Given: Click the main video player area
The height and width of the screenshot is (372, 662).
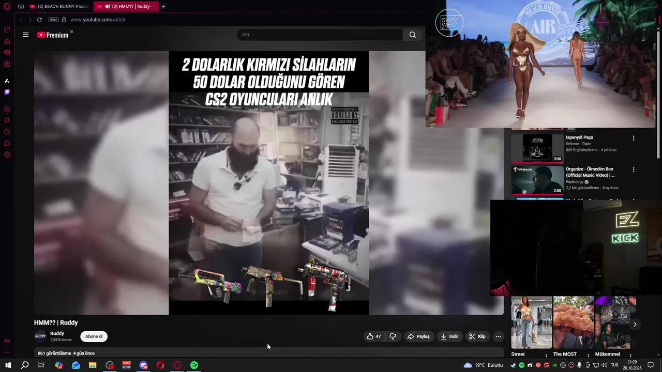Looking at the screenshot, I should [269, 183].
